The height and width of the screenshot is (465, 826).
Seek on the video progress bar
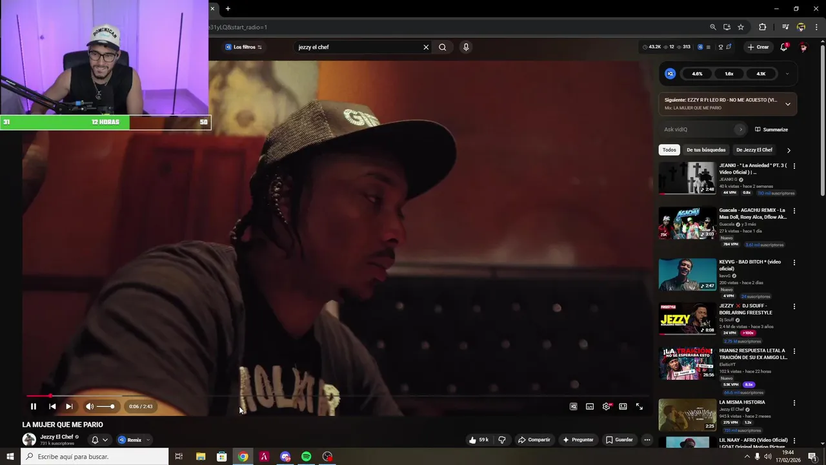[x=338, y=395]
